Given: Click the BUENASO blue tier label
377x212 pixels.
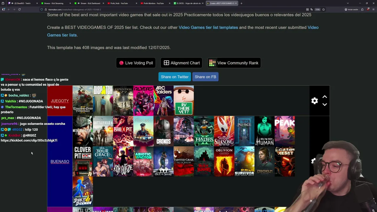Looking at the screenshot, I should tap(60, 162).
